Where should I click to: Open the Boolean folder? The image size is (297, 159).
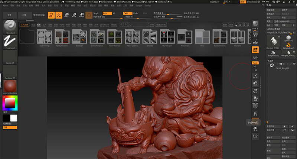coord(79,38)
